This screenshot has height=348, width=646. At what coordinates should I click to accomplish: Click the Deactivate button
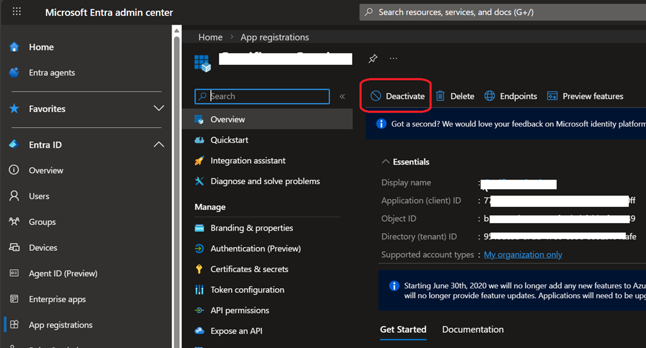pyautogui.click(x=397, y=96)
